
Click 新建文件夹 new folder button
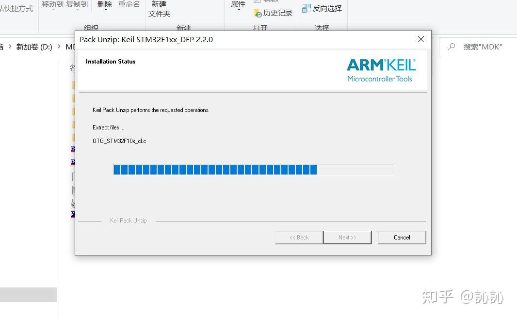(159, 9)
